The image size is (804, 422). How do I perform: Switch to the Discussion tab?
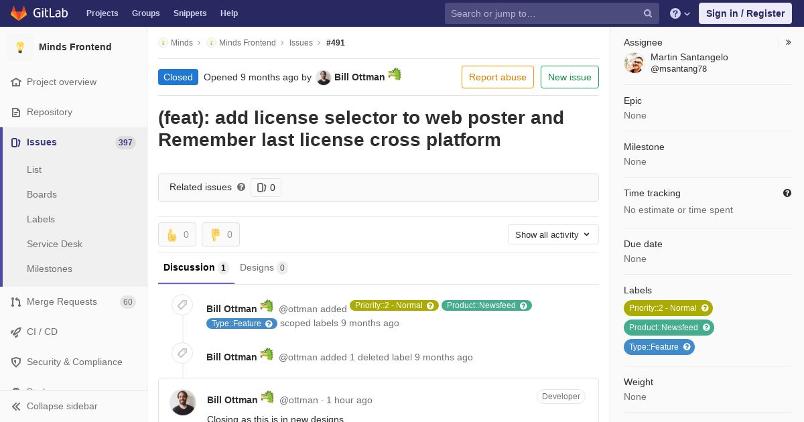pos(196,267)
